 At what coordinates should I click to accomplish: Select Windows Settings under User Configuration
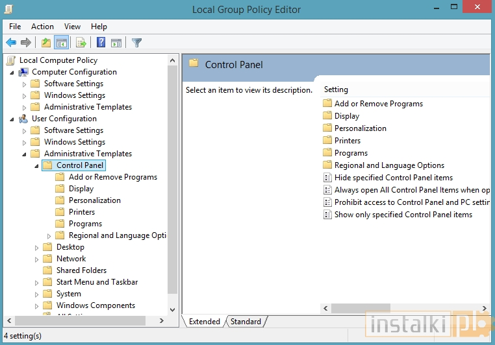click(75, 142)
